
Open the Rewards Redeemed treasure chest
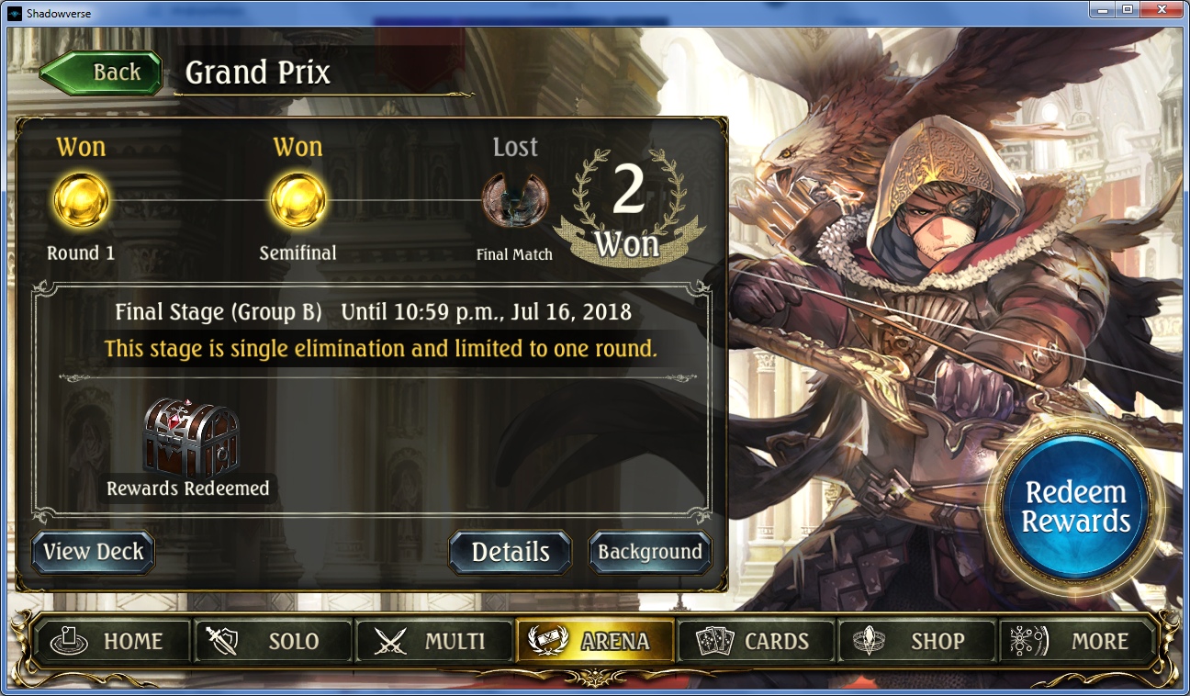[191, 436]
